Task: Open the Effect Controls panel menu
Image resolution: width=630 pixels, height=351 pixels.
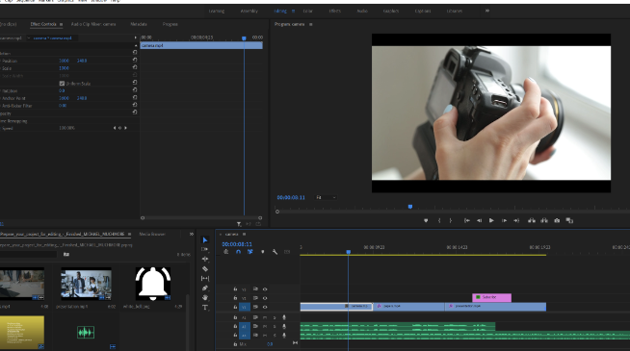Action: click(61, 24)
